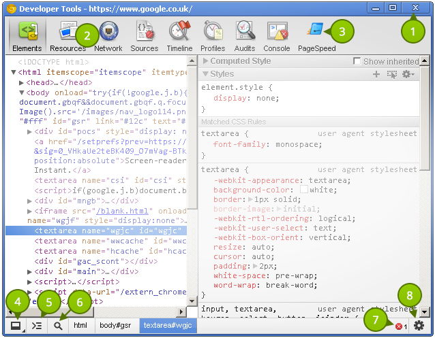Open the Sources panel

point(145,36)
